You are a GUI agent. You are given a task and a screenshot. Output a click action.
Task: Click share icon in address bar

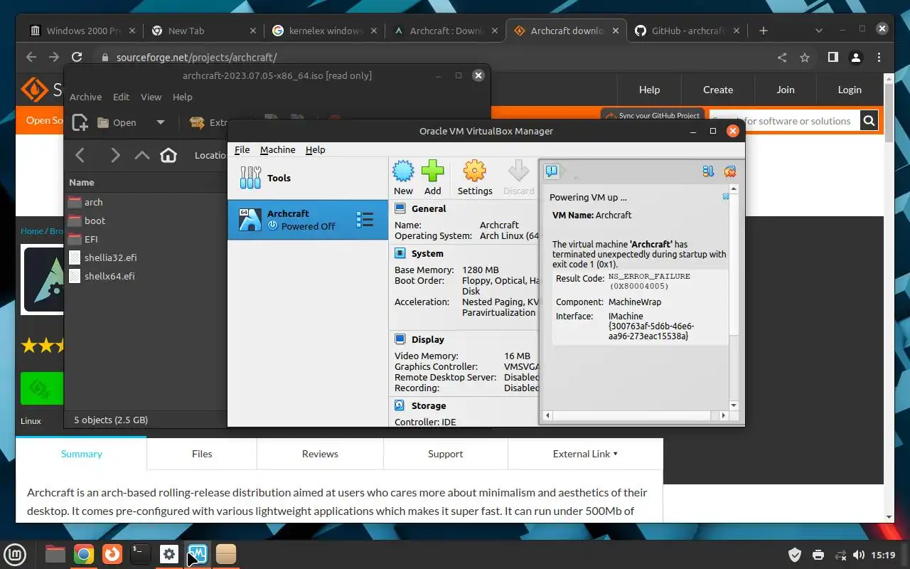pyautogui.click(x=782, y=58)
